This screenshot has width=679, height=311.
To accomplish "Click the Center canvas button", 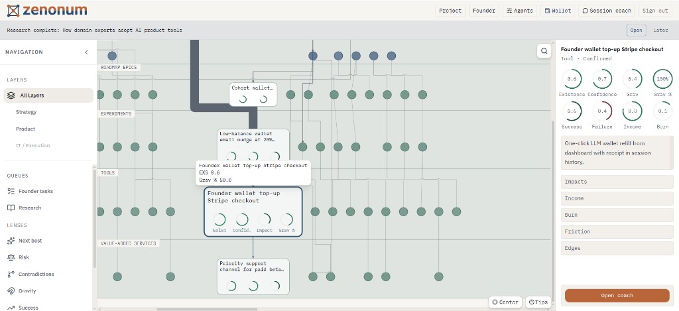I will tap(505, 302).
